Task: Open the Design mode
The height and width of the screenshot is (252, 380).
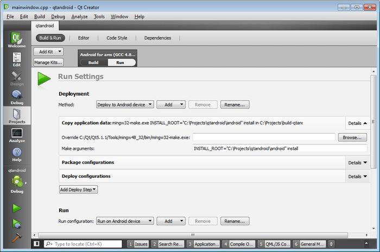Action: click(17, 79)
